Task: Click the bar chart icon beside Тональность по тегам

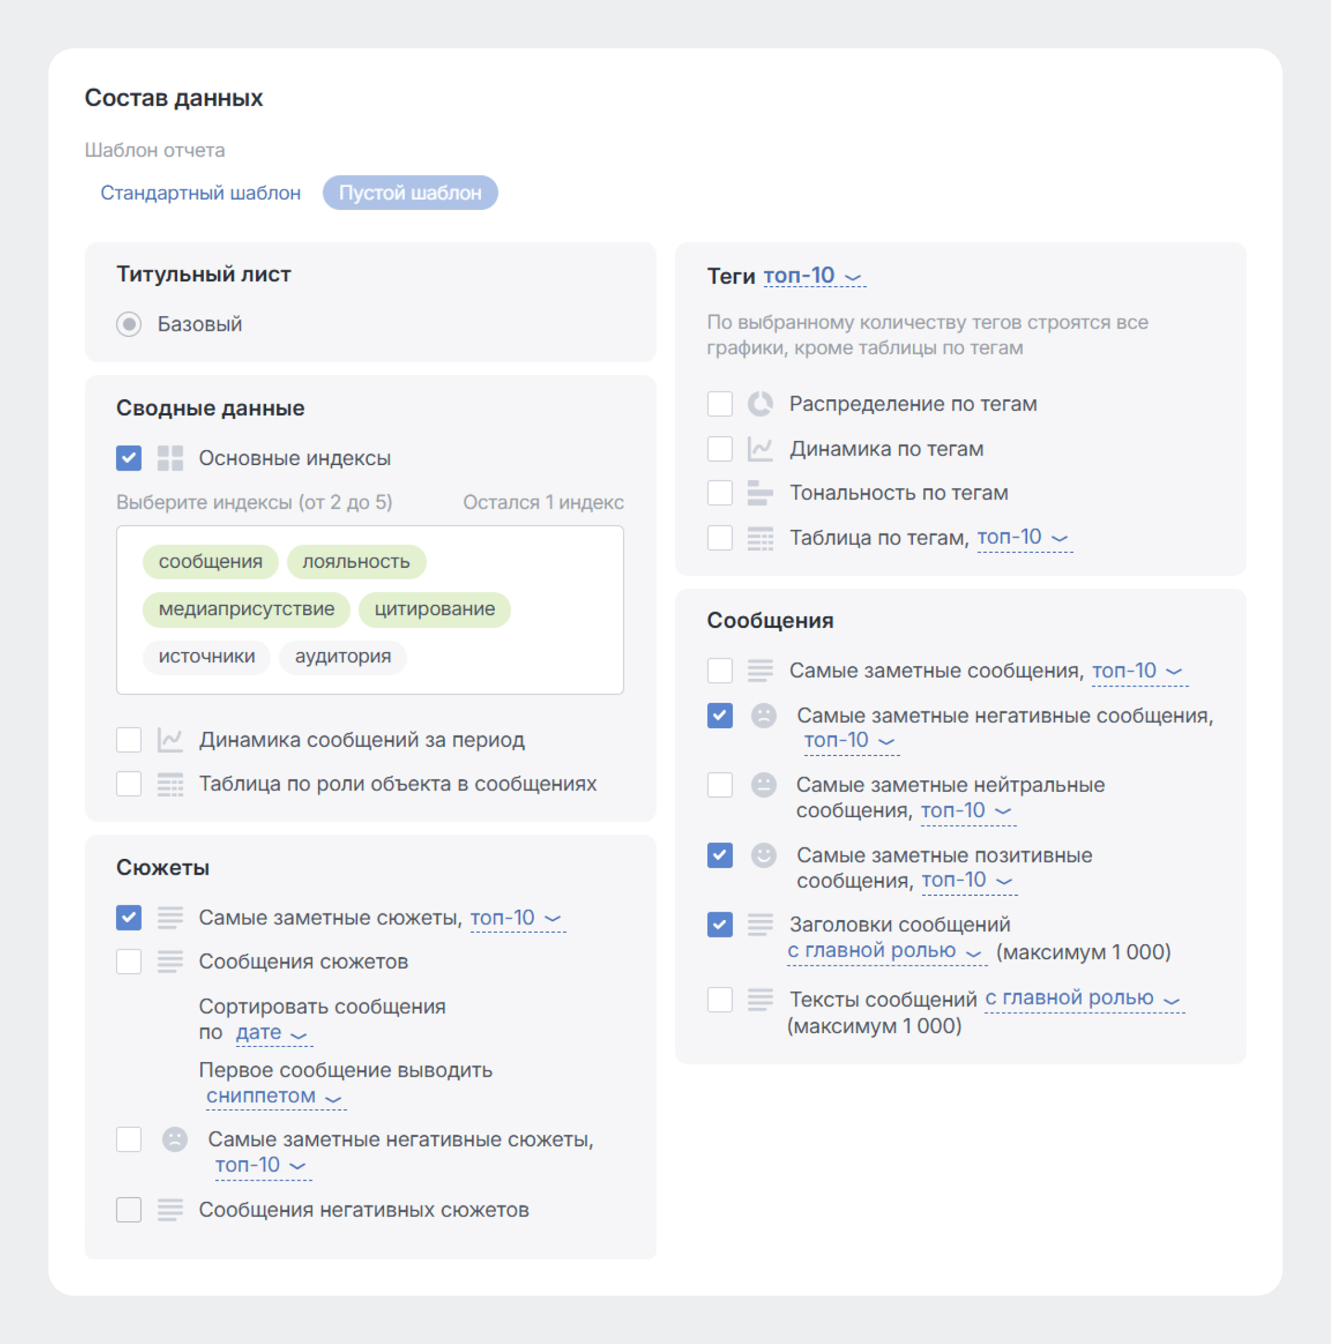Action: tap(760, 492)
